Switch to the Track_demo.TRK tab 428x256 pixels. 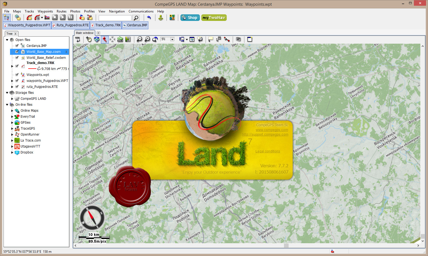[x=106, y=25]
